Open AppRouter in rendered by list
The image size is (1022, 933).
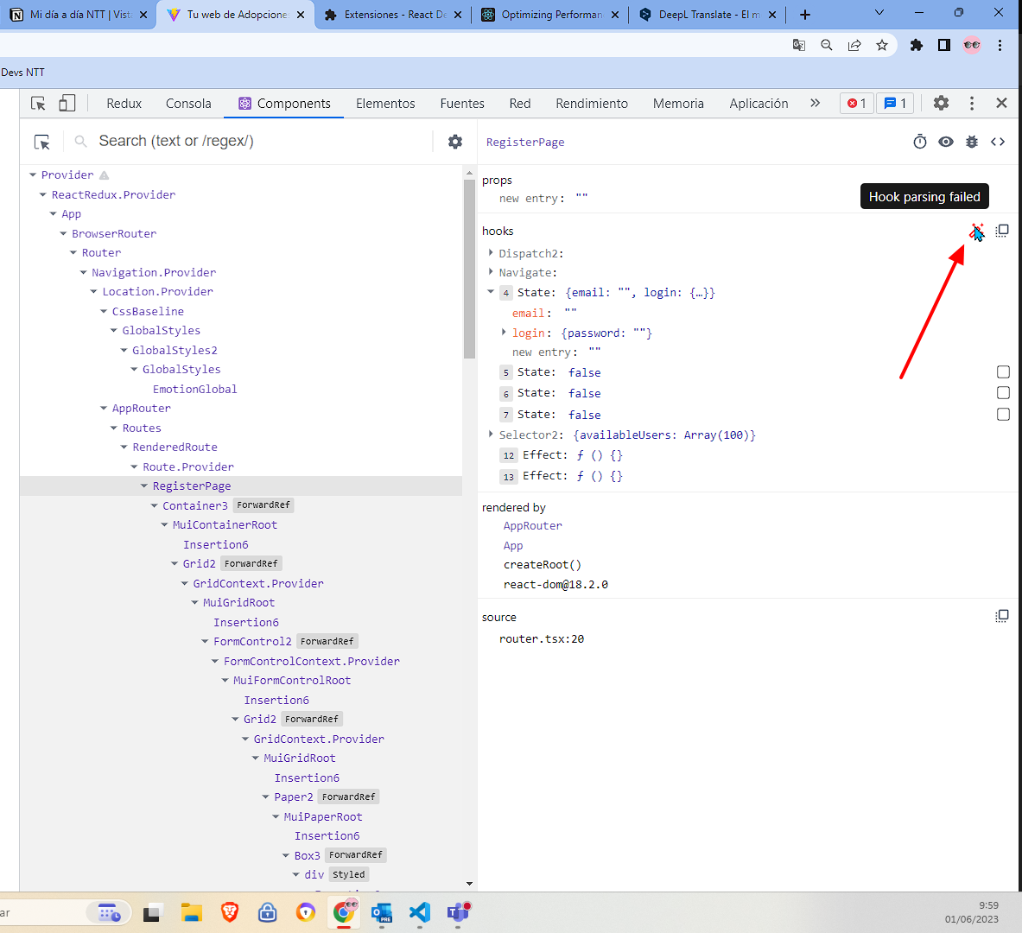coord(532,525)
